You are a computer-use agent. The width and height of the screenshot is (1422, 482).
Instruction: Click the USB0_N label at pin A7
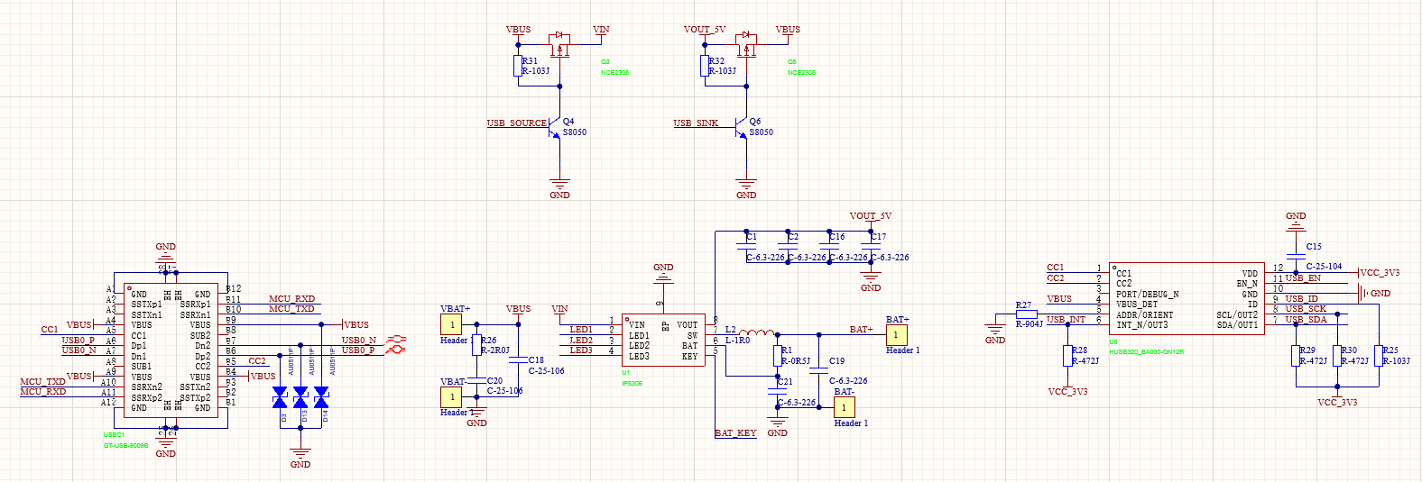coord(78,350)
